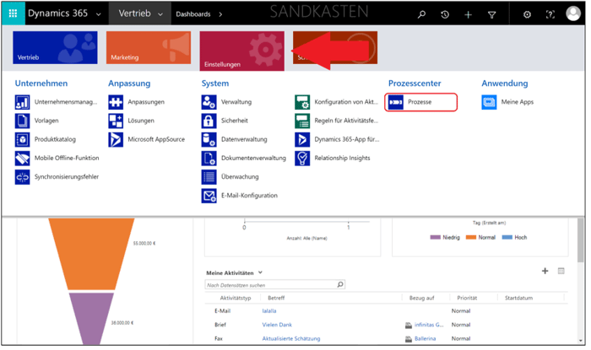This screenshot has width=591, height=350.
Task: Click the Lösungen icon
Action: pyautogui.click(x=116, y=121)
